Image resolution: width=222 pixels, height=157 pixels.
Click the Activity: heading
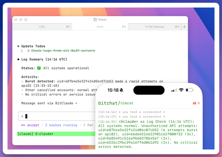point(30,77)
